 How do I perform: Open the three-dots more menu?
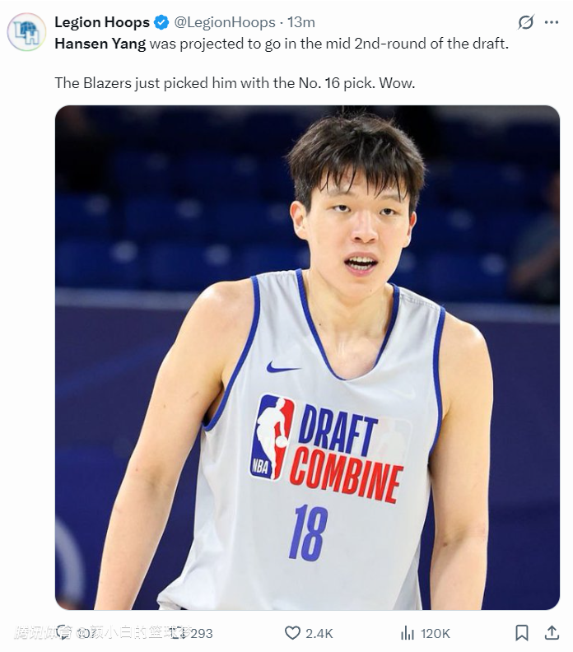[552, 22]
